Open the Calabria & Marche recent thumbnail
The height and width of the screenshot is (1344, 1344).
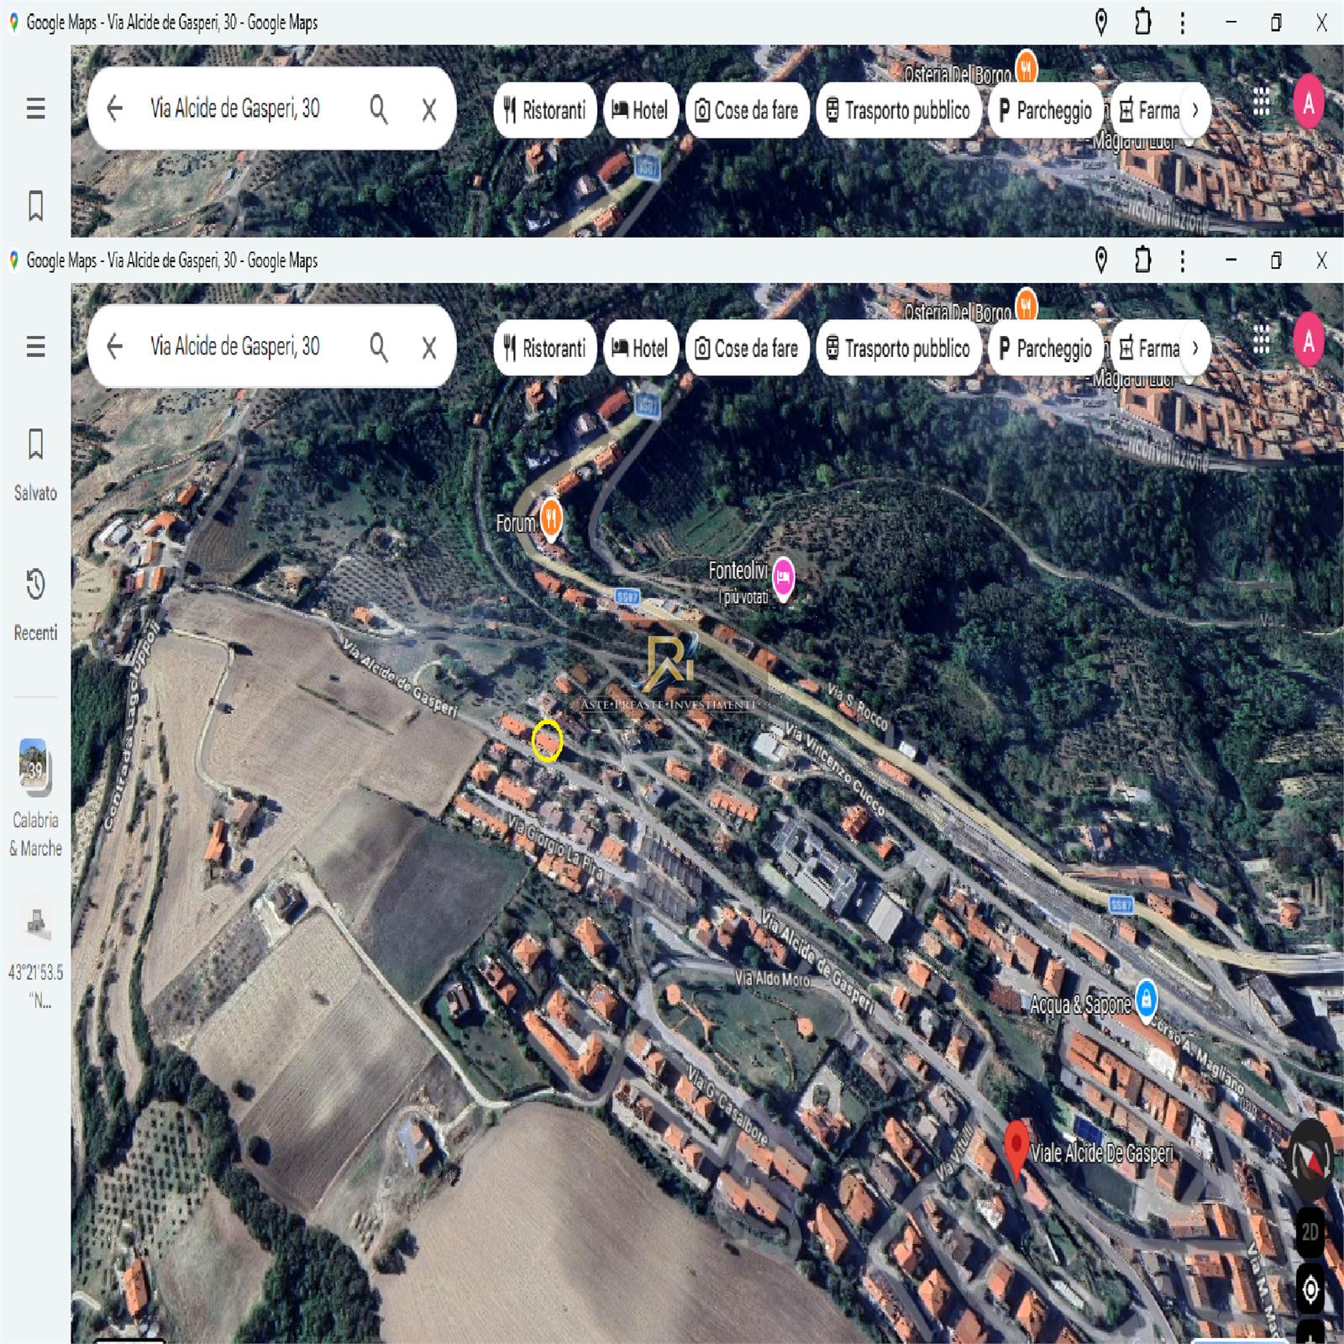(x=35, y=794)
